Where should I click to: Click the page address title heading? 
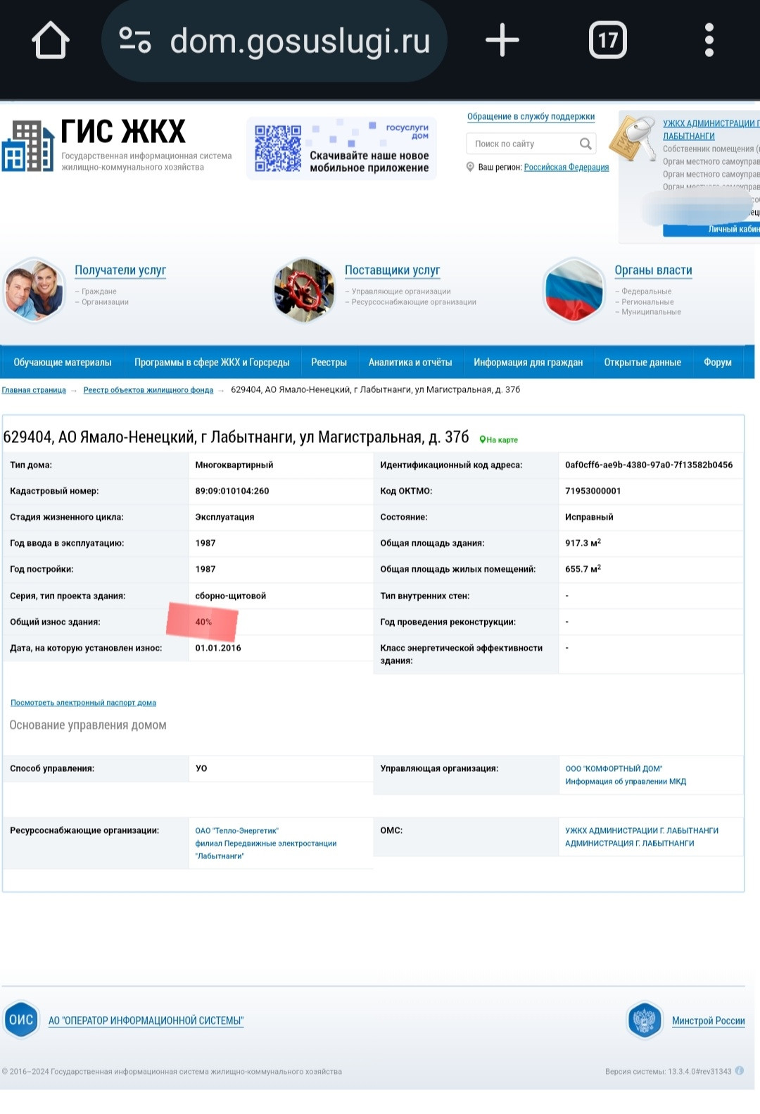(236, 437)
